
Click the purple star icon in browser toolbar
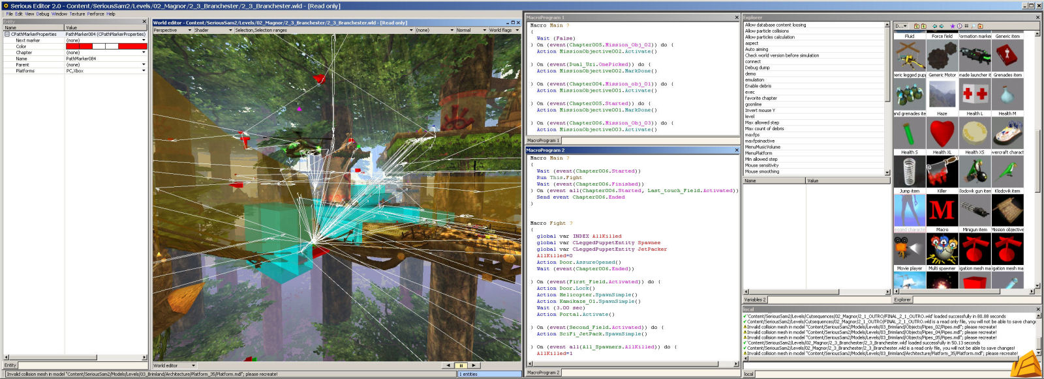953,26
